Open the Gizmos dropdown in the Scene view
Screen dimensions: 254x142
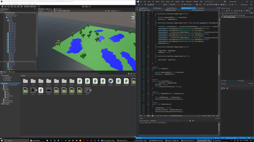point(114,11)
